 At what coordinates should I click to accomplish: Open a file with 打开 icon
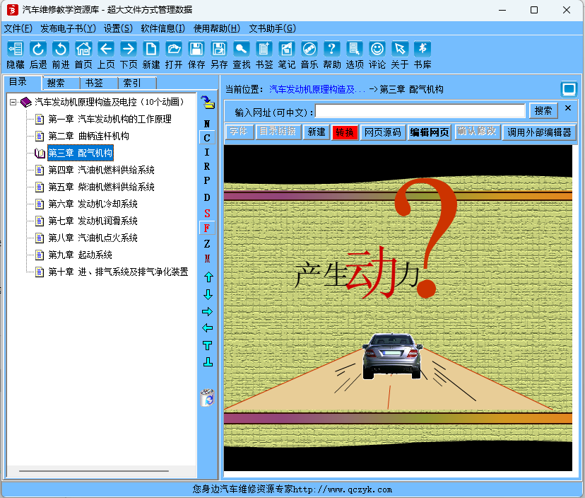tap(174, 49)
